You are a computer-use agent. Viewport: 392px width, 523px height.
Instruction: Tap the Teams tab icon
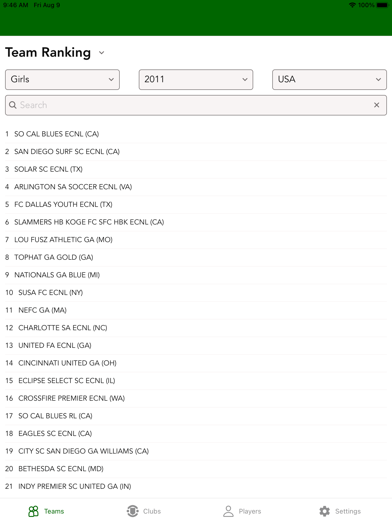click(x=33, y=511)
